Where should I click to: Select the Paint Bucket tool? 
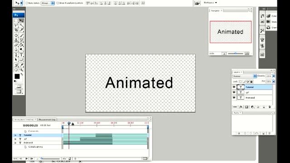point(21,45)
